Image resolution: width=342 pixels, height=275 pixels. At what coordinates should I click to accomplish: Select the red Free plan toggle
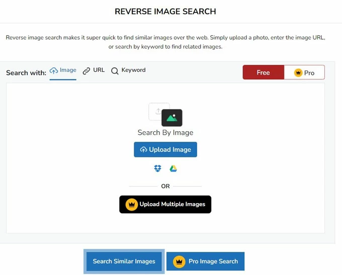coord(263,72)
